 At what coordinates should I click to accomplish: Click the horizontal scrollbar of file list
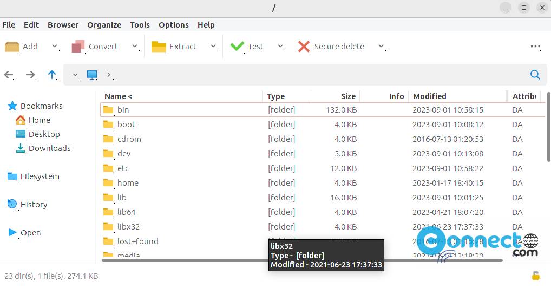(302, 260)
